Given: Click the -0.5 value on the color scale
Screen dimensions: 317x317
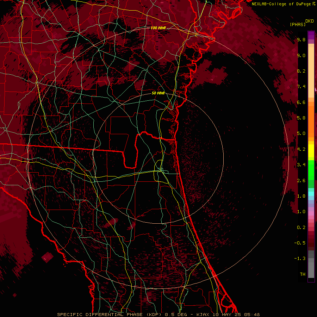Looking at the screenshot, I should click(300, 243).
